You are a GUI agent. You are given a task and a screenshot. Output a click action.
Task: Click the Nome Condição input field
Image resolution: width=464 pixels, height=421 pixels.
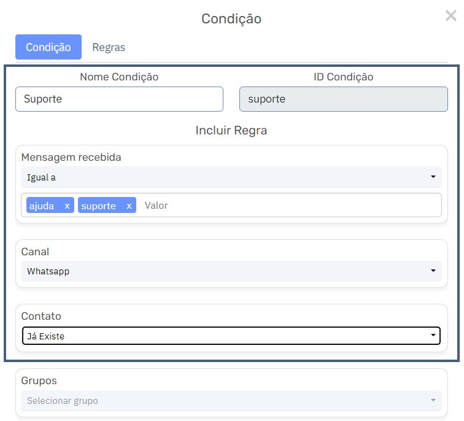pos(119,99)
